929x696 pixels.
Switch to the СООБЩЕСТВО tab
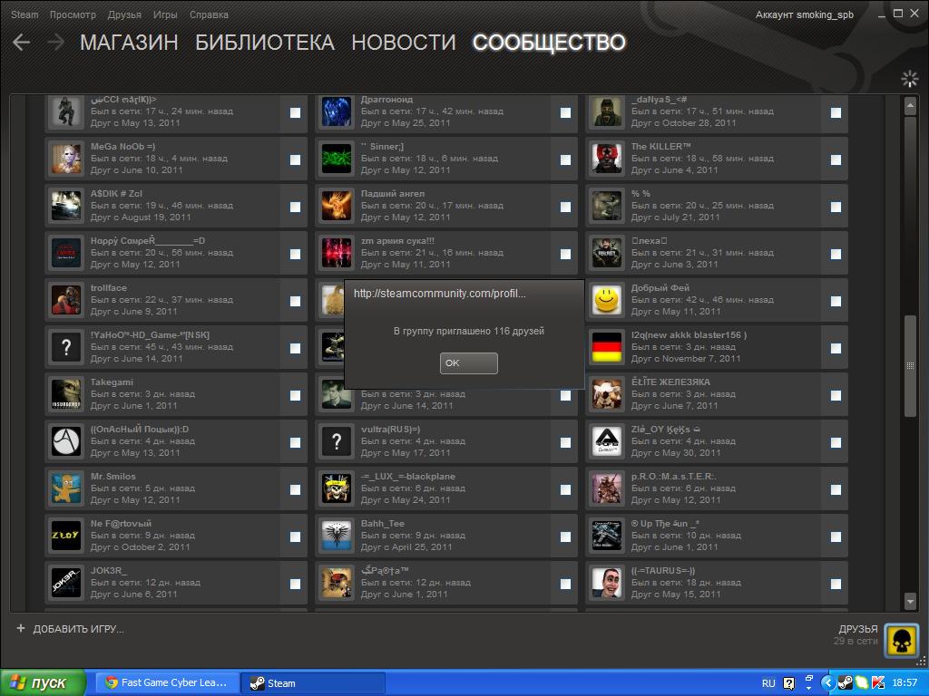(549, 42)
